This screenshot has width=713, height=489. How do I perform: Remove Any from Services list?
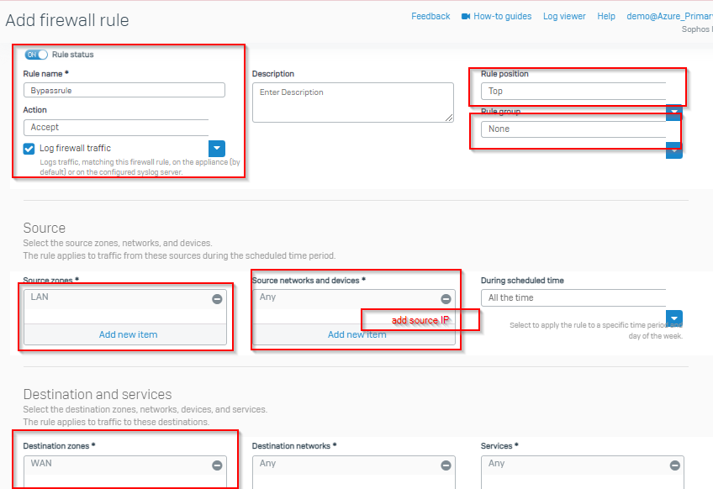pos(675,465)
